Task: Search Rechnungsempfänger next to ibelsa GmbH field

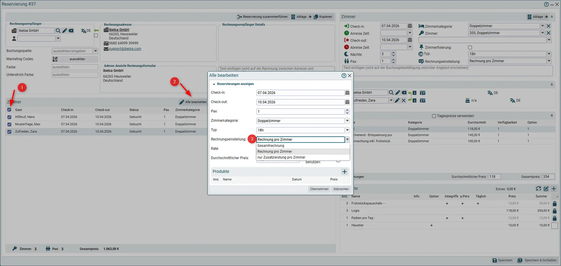Action: tap(58, 31)
